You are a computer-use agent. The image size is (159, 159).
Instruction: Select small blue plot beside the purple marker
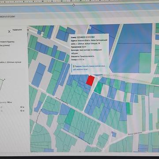tap(114, 135)
